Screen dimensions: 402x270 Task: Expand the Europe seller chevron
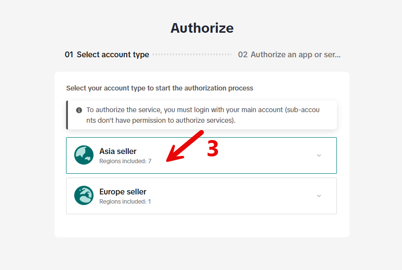pyautogui.click(x=319, y=195)
